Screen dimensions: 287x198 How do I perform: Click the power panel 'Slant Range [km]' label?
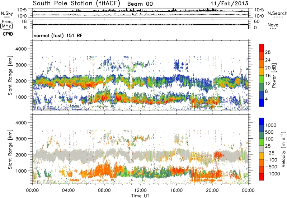pos(10,75)
